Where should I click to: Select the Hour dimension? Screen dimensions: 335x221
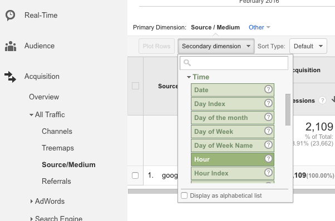click(x=233, y=159)
